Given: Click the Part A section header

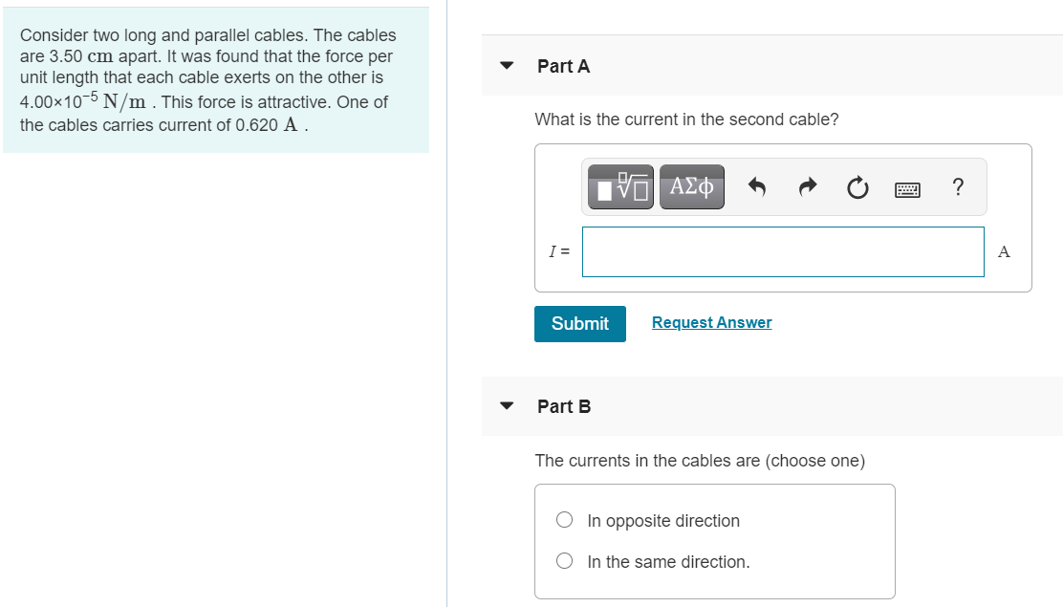Looking at the screenshot, I should (564, 66).
